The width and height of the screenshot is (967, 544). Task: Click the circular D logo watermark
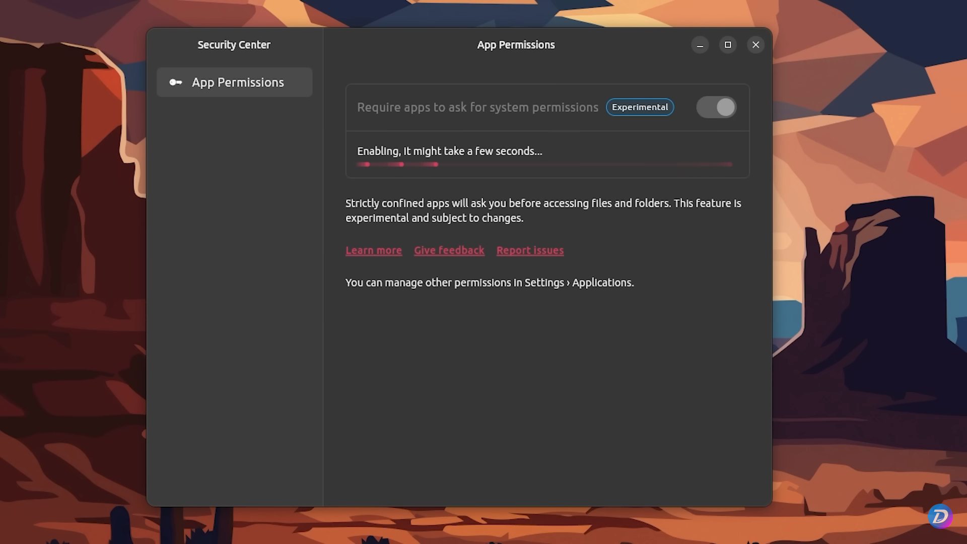click(x=940, y=516)
